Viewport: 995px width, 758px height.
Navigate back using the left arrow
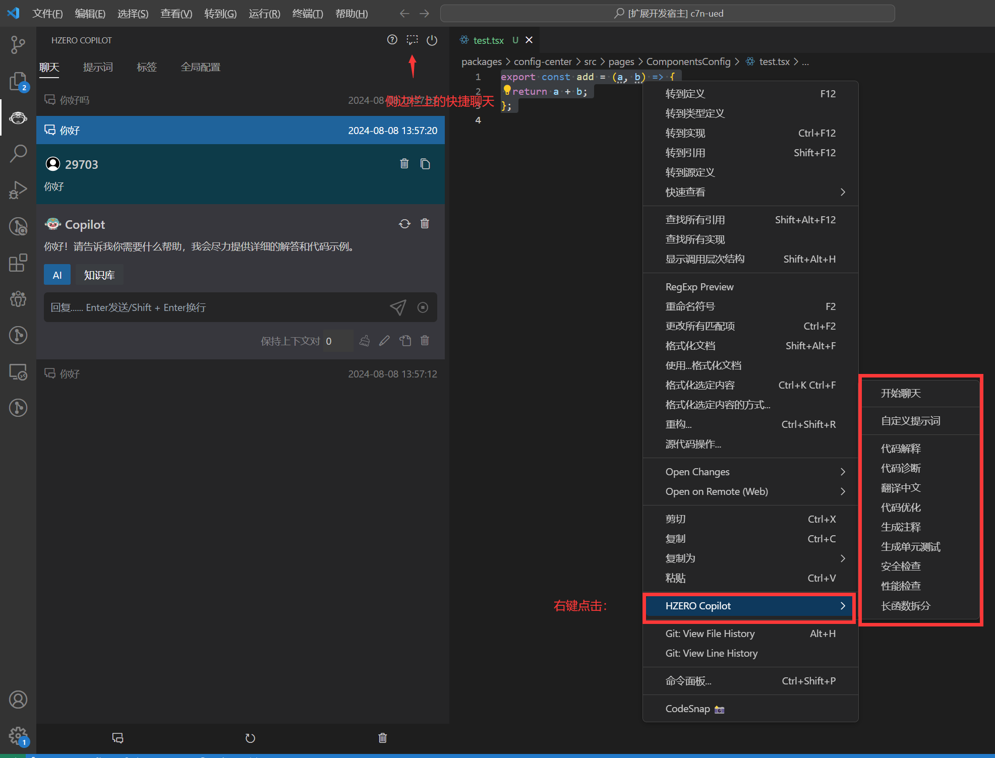click(x=404, y=14)
